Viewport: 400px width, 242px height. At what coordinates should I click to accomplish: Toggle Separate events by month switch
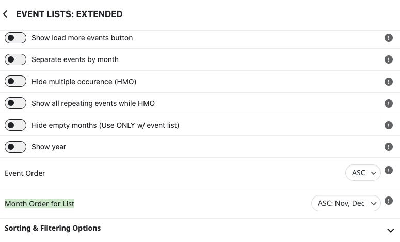[x=15, y=59]
